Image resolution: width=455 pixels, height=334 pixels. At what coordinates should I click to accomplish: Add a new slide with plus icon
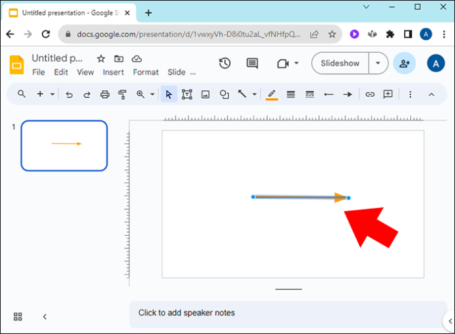(40, 94)
